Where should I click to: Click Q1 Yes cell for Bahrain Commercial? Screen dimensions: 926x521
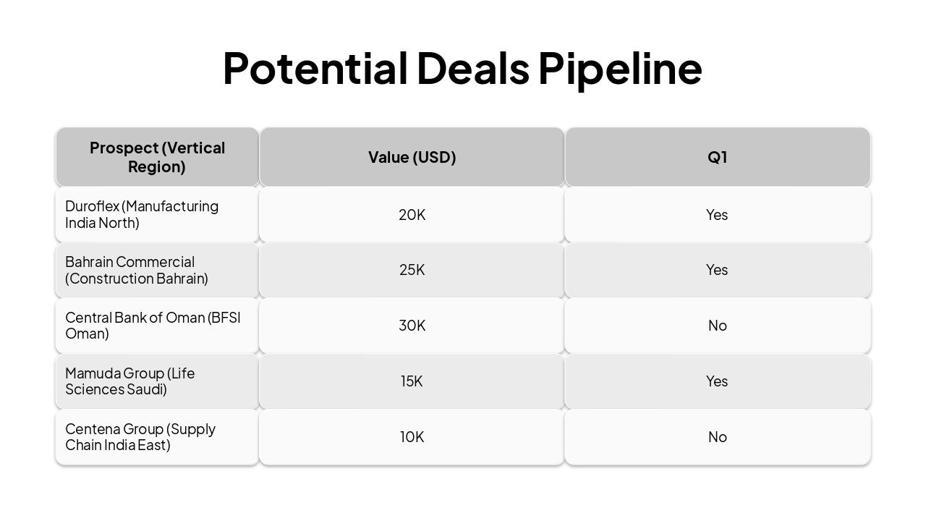click(717, 270)
